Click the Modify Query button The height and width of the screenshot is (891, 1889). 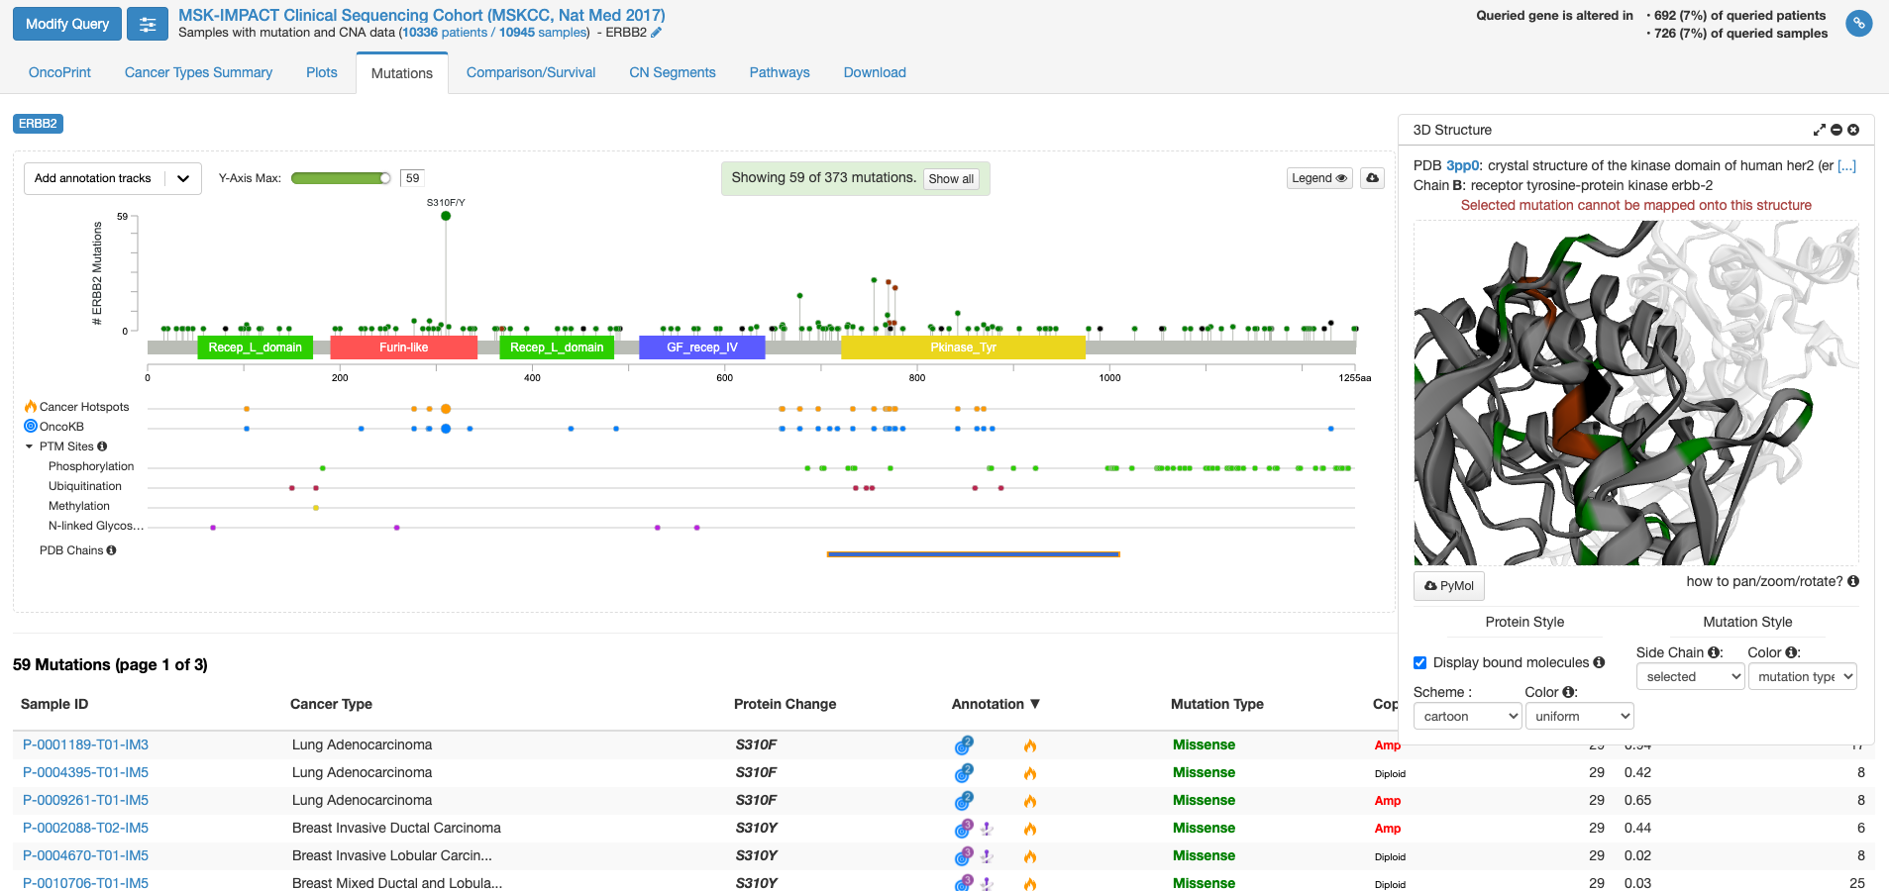click(67, 24)
